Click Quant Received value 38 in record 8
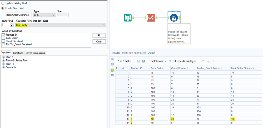This screenshot has width=263, height=128. 183,100
